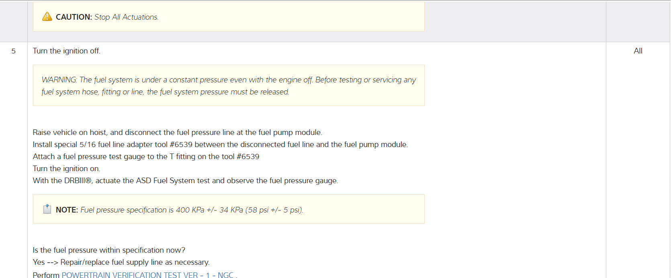Click the "Yes --> Repair/replace fuel supply line" text
The width and height of the screenshot is (671, 278).
(x=121, y=262)
